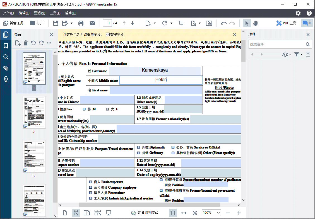Screen dimensions: 315x219
Task: Print the document via printer icon
Action: tap(81, 23)
